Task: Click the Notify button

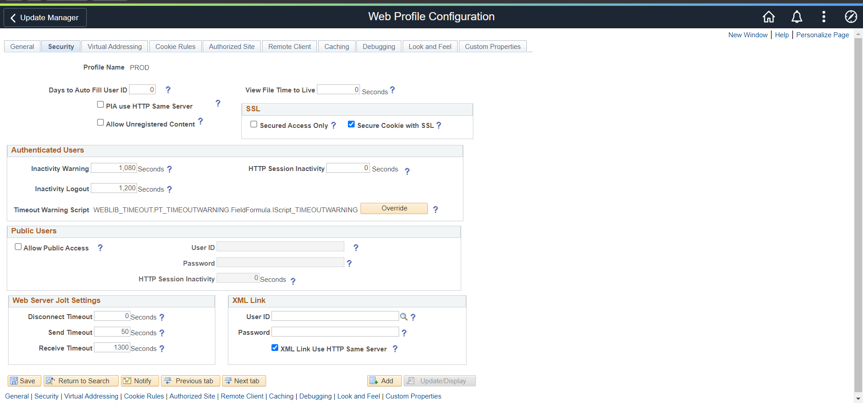Action: point(140,381)
